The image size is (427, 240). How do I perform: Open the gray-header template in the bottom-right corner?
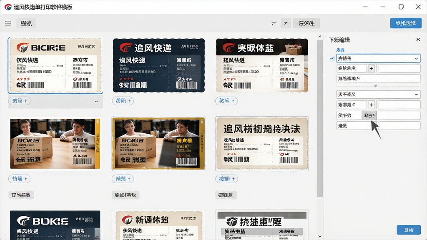(262, 225)
